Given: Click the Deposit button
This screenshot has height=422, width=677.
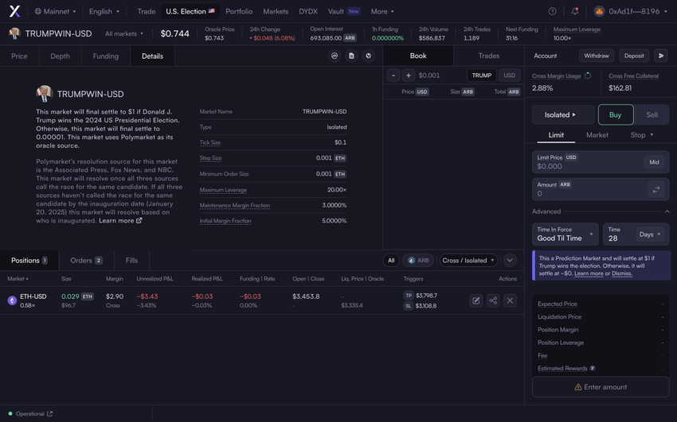Looking at the screenshot, I should pos(634,56).
